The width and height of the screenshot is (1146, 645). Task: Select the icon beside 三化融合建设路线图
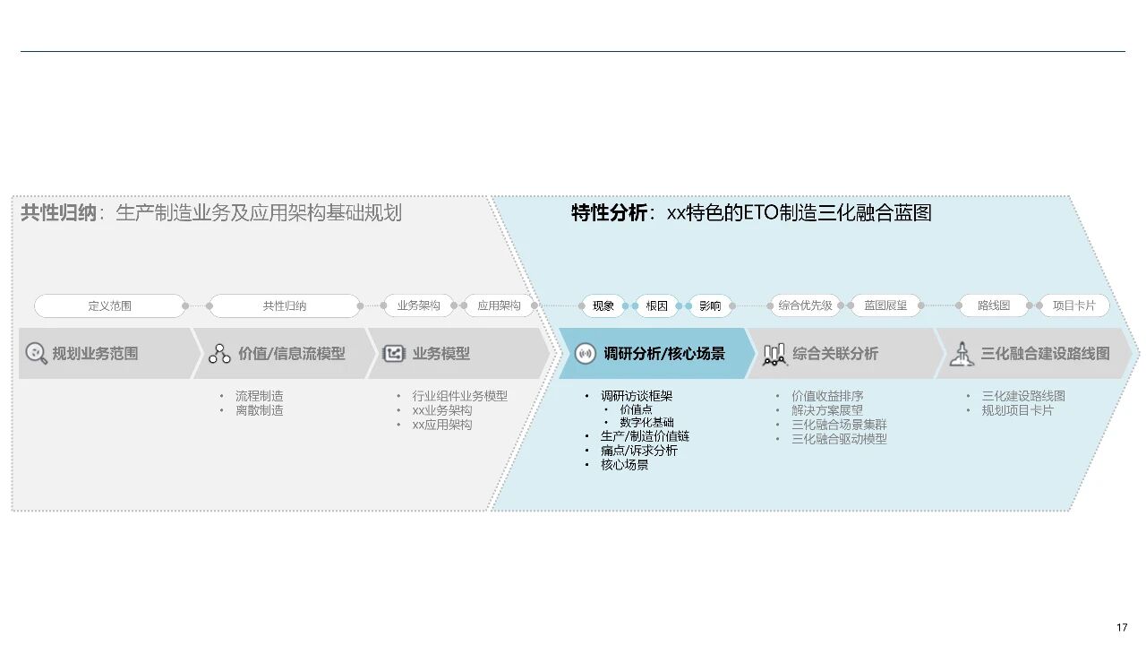pyautogui.click(x=962, y=354)
